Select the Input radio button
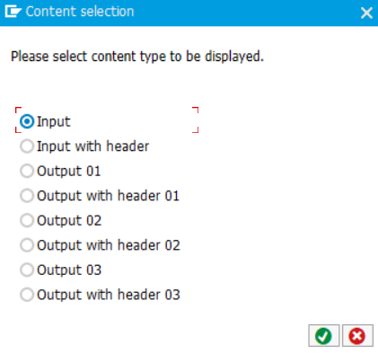 pos(27,121)
